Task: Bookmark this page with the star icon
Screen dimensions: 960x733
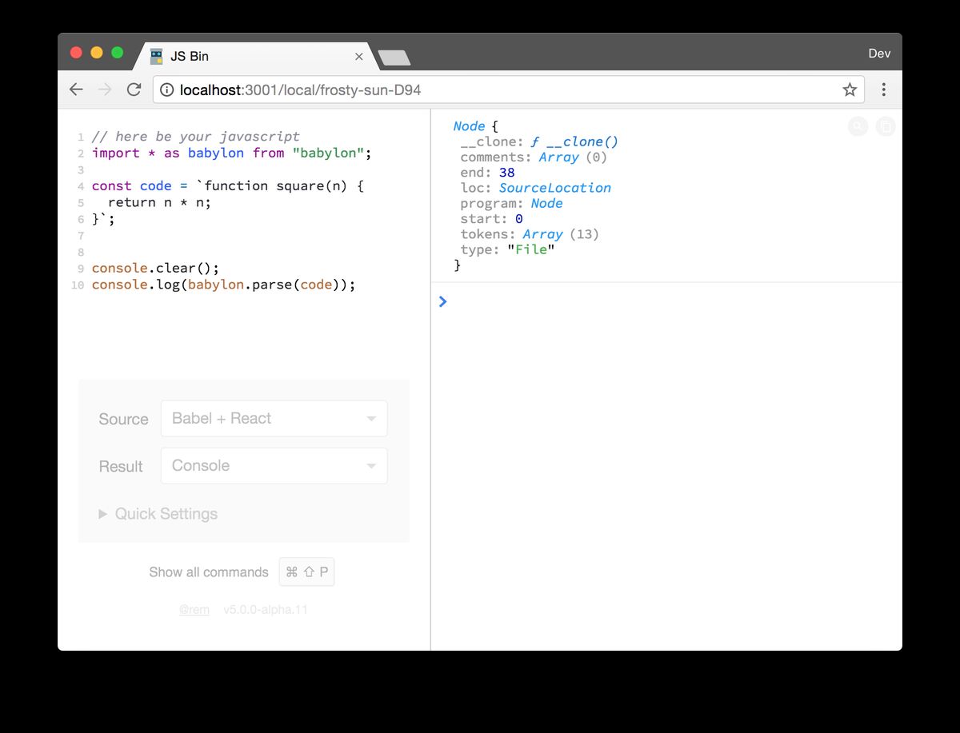Action: click(x=850, y=90)
